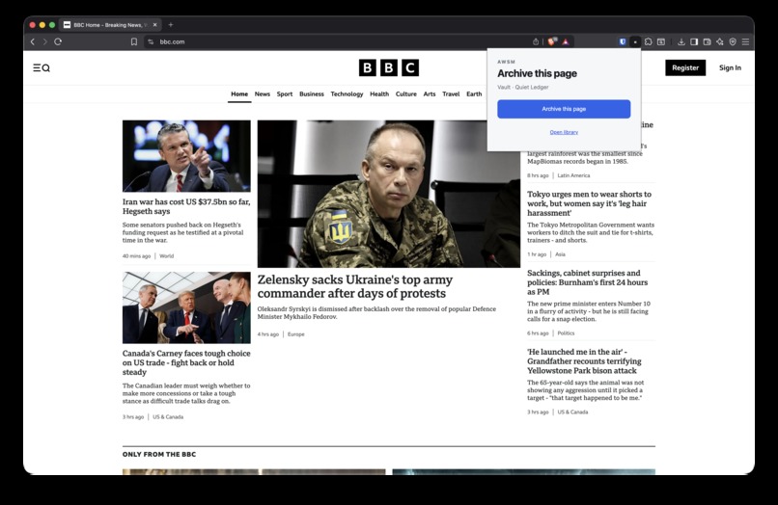Click the Asia tag under Tokyo story
The height and width of the screenshot is (505, 778).
click(x=560, y=254)
